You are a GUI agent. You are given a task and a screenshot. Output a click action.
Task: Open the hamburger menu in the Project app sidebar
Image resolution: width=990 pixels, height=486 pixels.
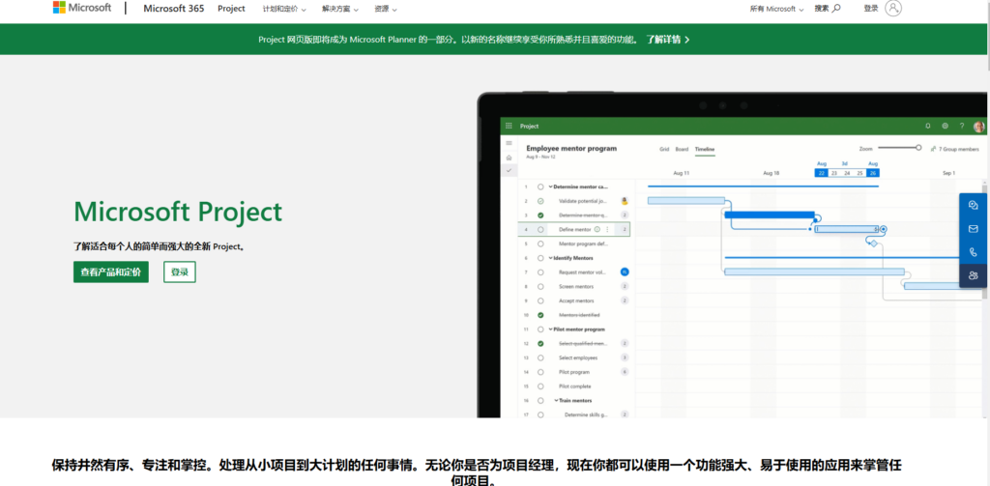509,143
